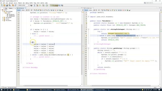Open the Debug menu

(x=27, y=3)
